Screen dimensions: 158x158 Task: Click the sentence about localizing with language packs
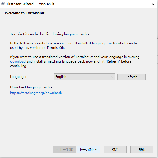[50, 34]
